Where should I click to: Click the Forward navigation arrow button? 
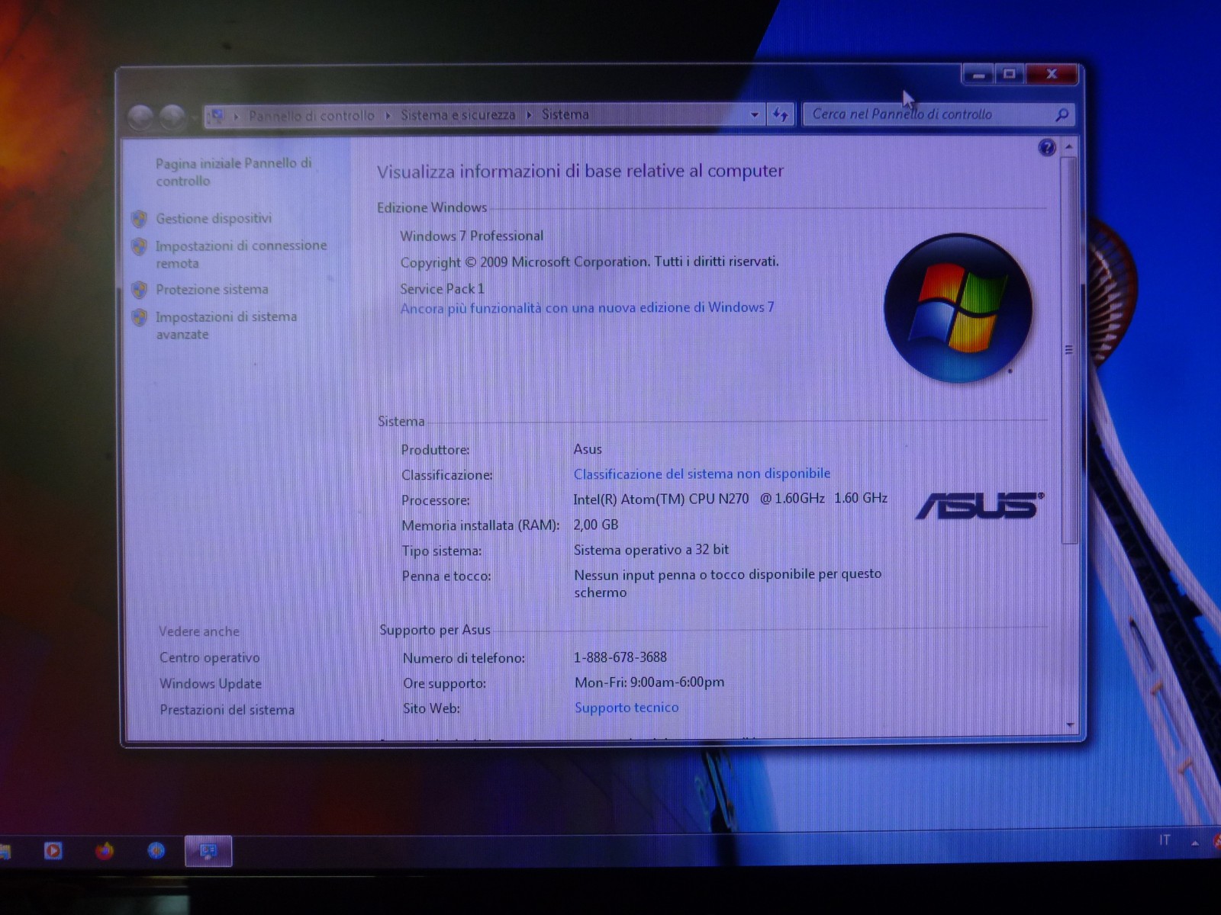pyautogui.click(x=172, y=117)
